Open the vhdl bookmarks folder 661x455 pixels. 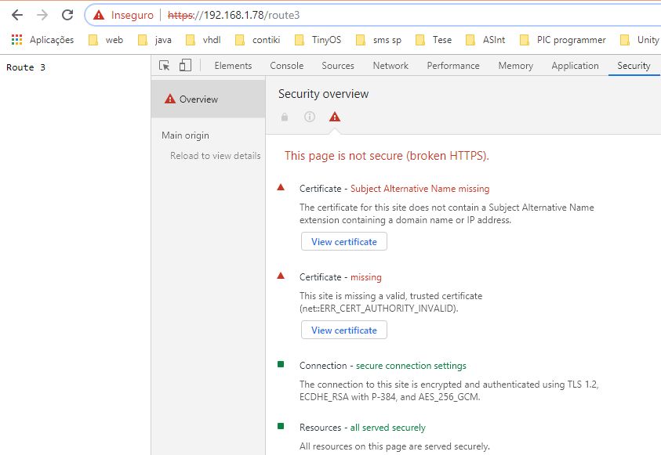click(203, 40)
